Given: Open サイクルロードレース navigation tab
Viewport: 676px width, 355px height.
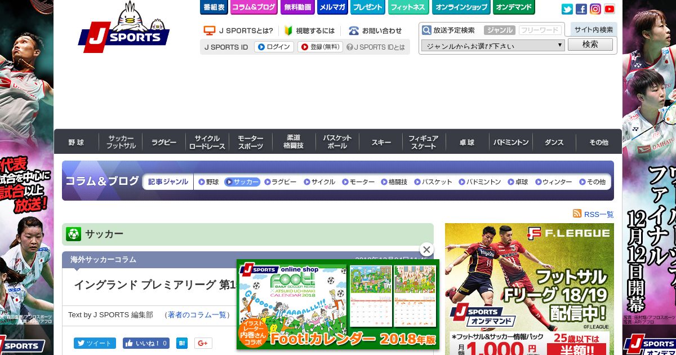Looking at the screenshot, I should coord(207,142).
